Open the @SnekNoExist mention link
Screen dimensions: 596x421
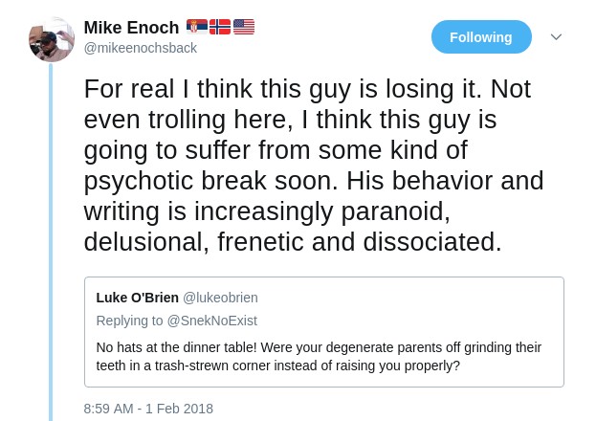pos(212,321)
